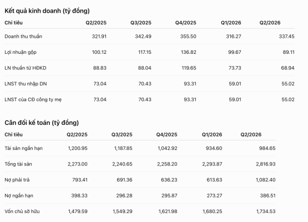Screen dimensions: 308x222
Task: Click the Kết quả kinh doanh section heading
Action: pos(47,11)
